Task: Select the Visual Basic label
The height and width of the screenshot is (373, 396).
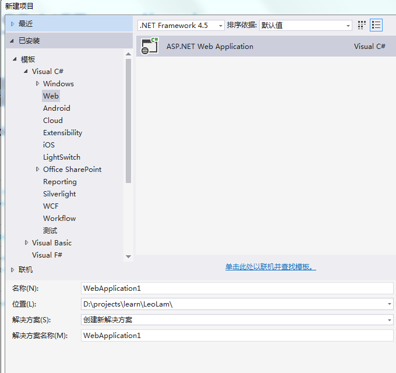Action: pyautogui.click(x=52, y=243)
